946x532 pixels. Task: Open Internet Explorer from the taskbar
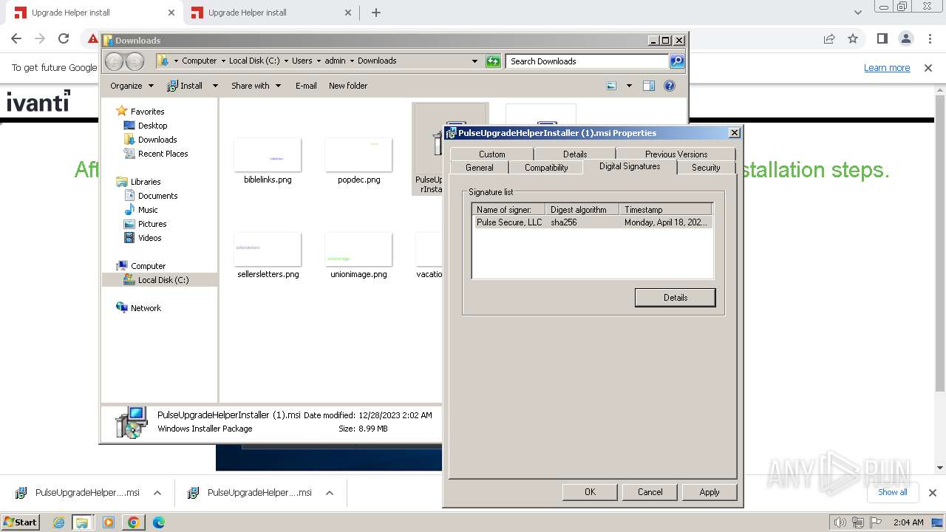pyautogui.click(x=59, y=522)
